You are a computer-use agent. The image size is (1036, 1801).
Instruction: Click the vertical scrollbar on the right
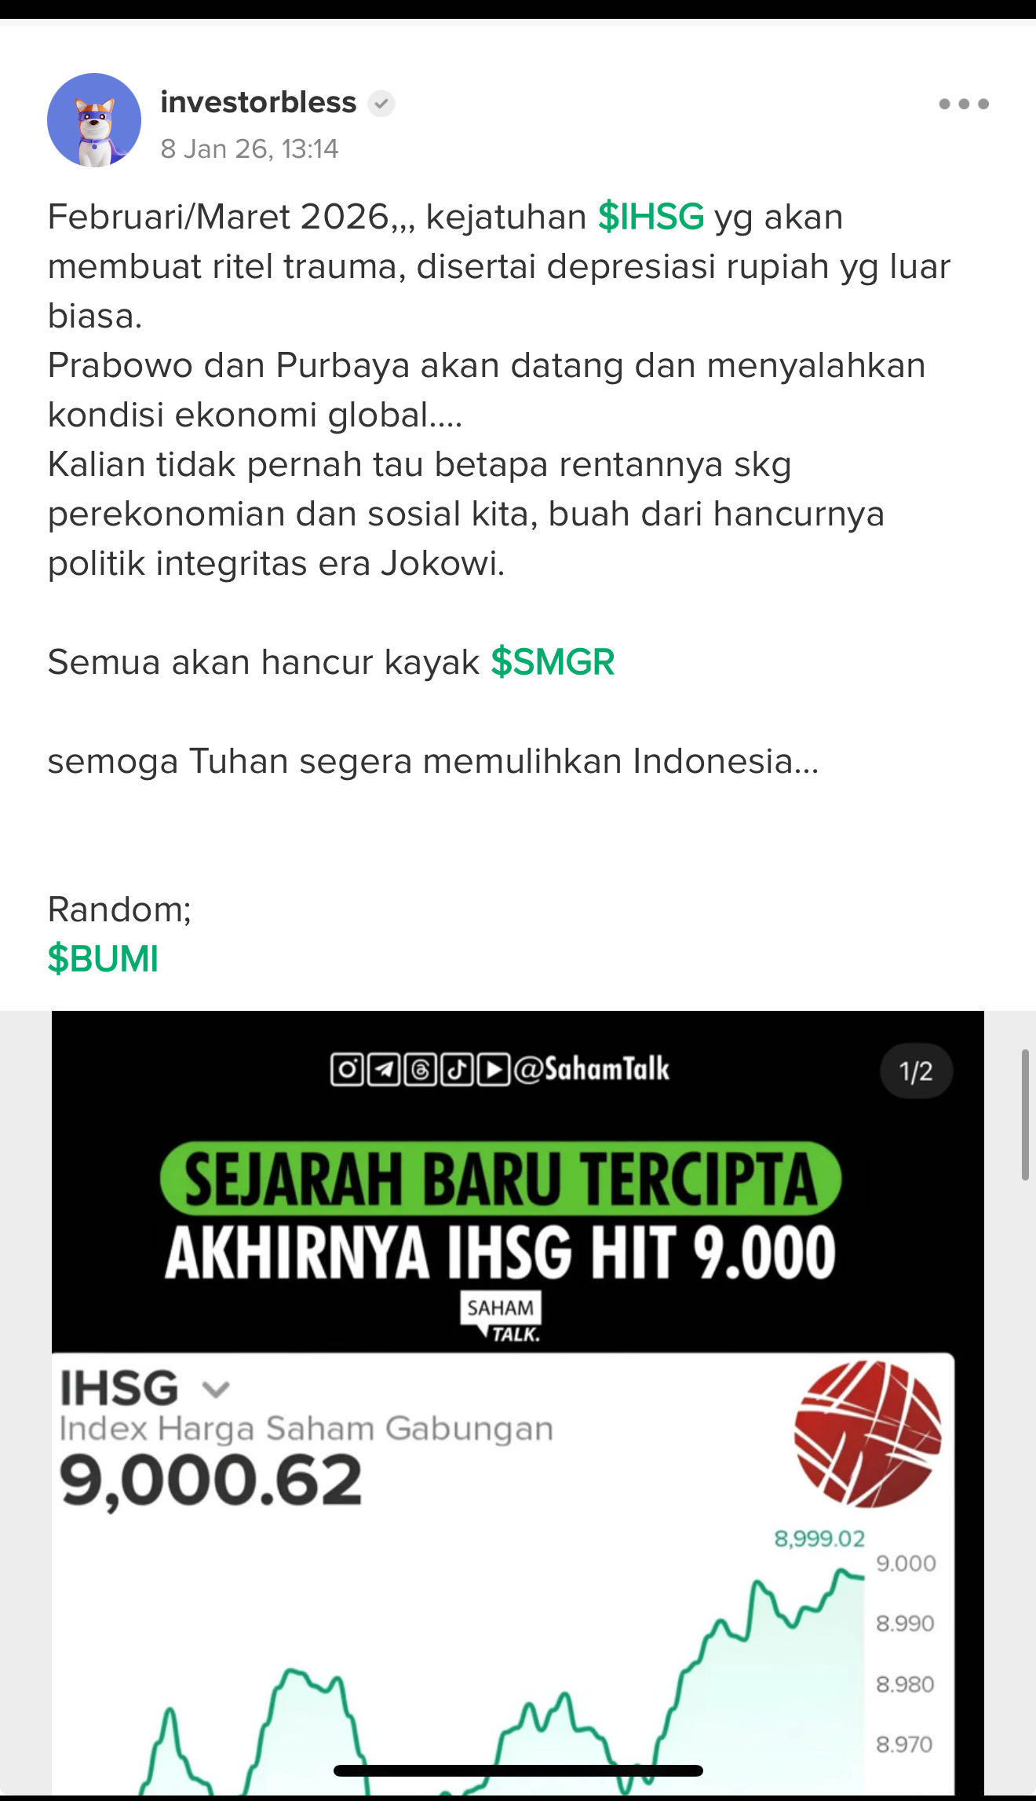click(x=1025, y=1114)
